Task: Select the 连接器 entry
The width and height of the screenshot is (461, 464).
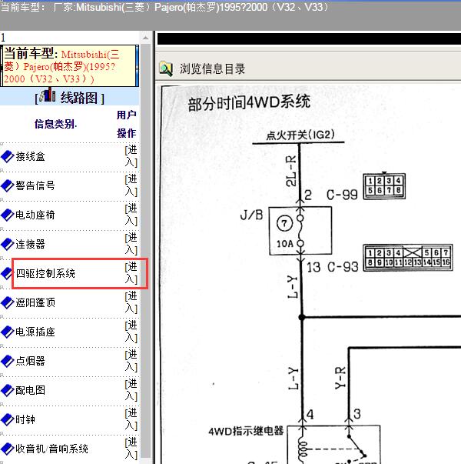Action: 30,245
